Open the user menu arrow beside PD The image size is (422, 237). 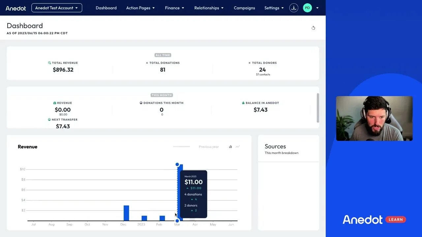point(317,8)
